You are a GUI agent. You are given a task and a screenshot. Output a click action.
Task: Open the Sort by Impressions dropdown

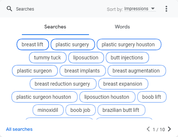coord(140,9)
